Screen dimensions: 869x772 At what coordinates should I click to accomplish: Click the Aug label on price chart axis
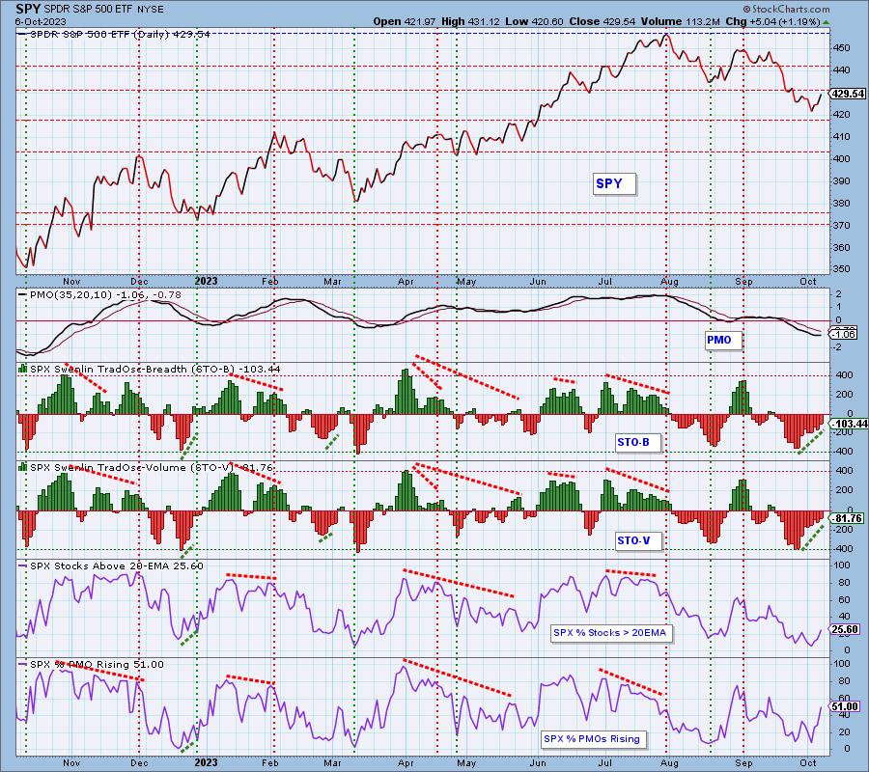click(669, 282)
